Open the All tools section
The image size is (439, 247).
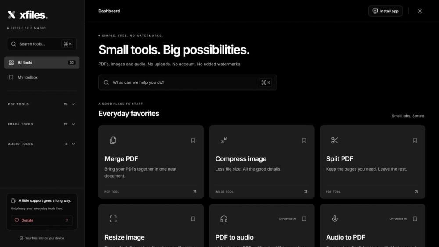coord(42,63)
